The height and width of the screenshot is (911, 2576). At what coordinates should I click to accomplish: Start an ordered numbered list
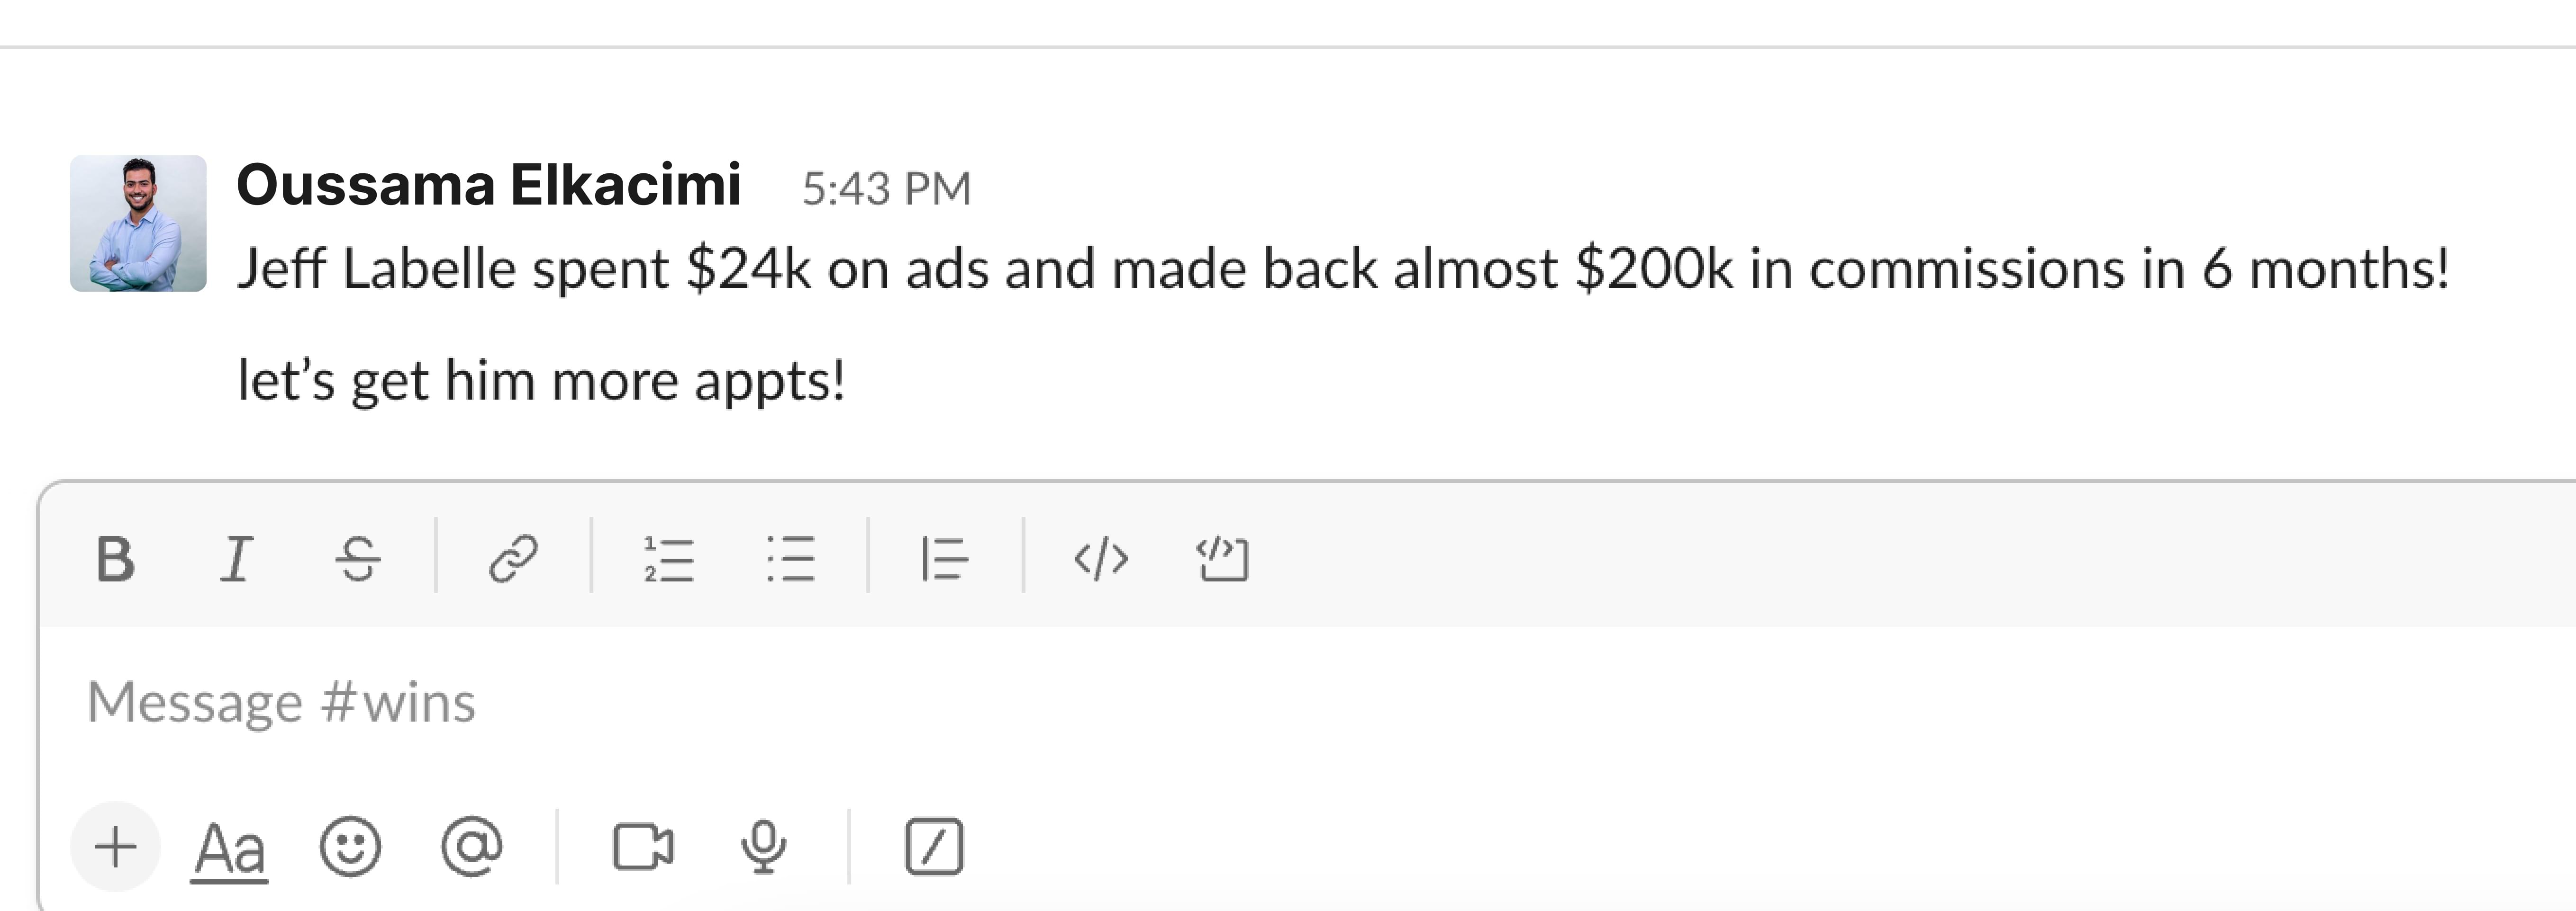coord(669,557)
